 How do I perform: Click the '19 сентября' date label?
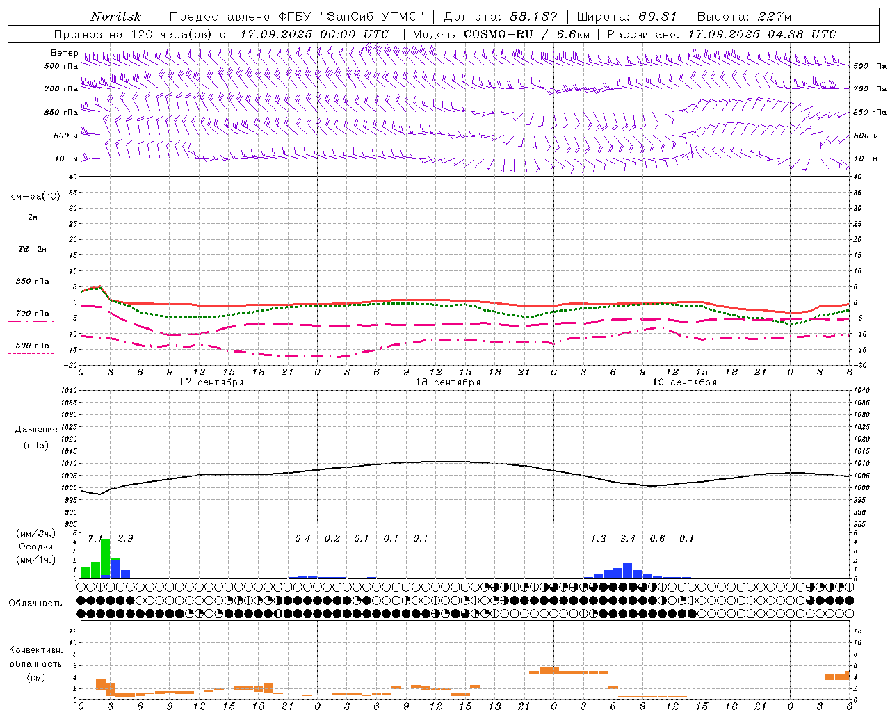pyautogui.click(x=684, y=382)
